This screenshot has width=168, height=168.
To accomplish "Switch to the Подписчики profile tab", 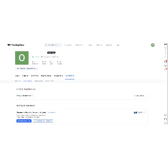I will (x=46, y=76).
